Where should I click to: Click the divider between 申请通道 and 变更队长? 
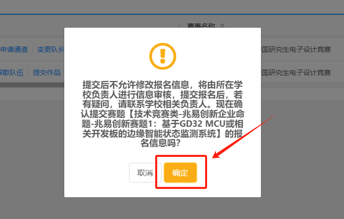[32, 49]
